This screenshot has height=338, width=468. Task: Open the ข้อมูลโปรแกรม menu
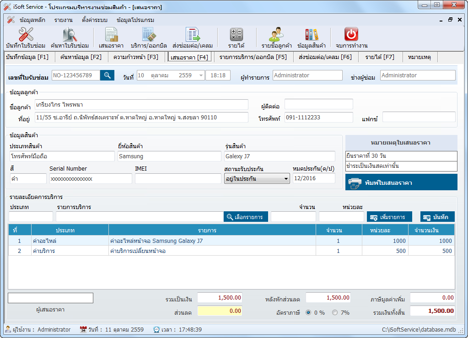[135, 20]
